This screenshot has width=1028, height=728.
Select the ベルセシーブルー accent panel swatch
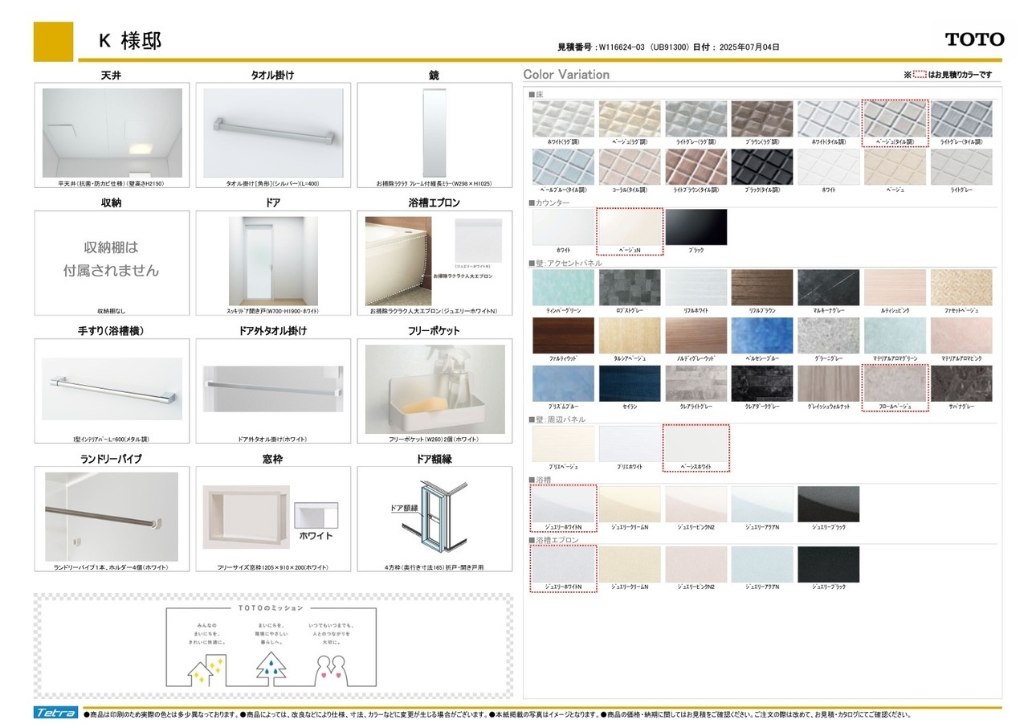click(761, 336)
